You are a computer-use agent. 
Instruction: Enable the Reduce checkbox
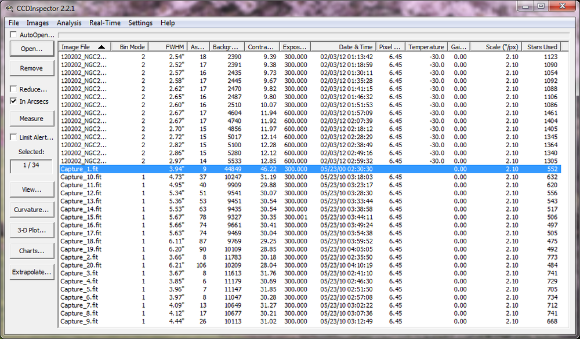(14, 89)
